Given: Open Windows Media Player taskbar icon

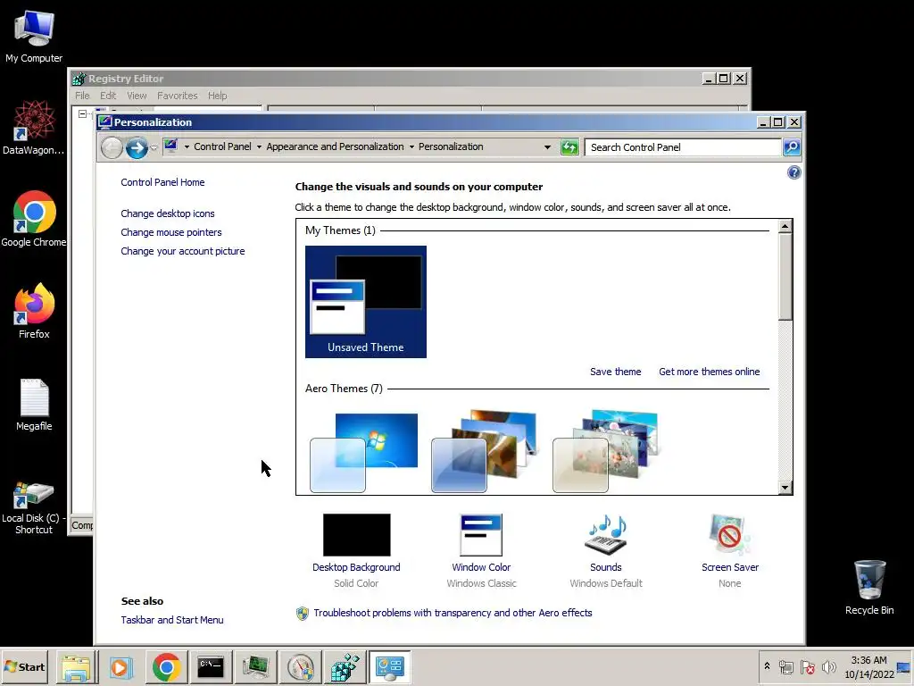Looking at the screenshot, I should 120,667.
